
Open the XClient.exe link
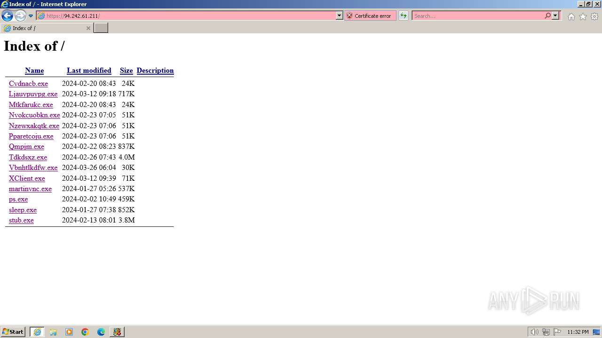[x=27, y=178]
